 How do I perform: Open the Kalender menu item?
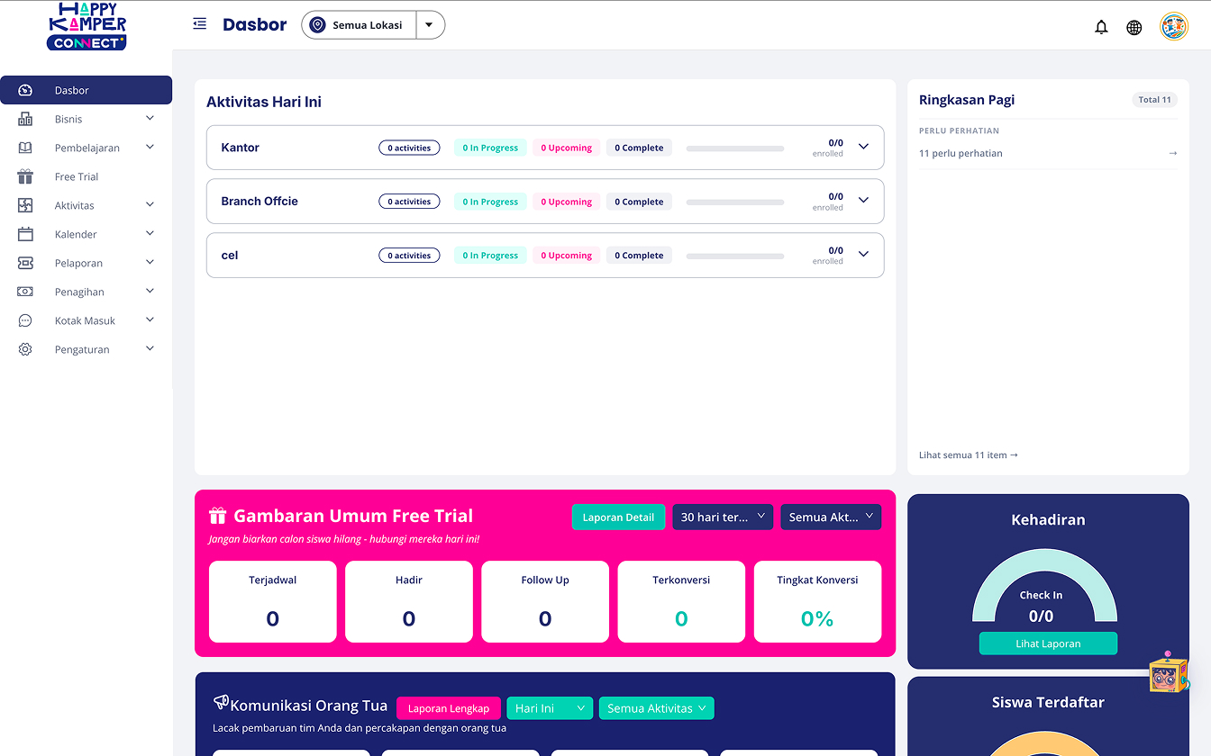point(86,234)
